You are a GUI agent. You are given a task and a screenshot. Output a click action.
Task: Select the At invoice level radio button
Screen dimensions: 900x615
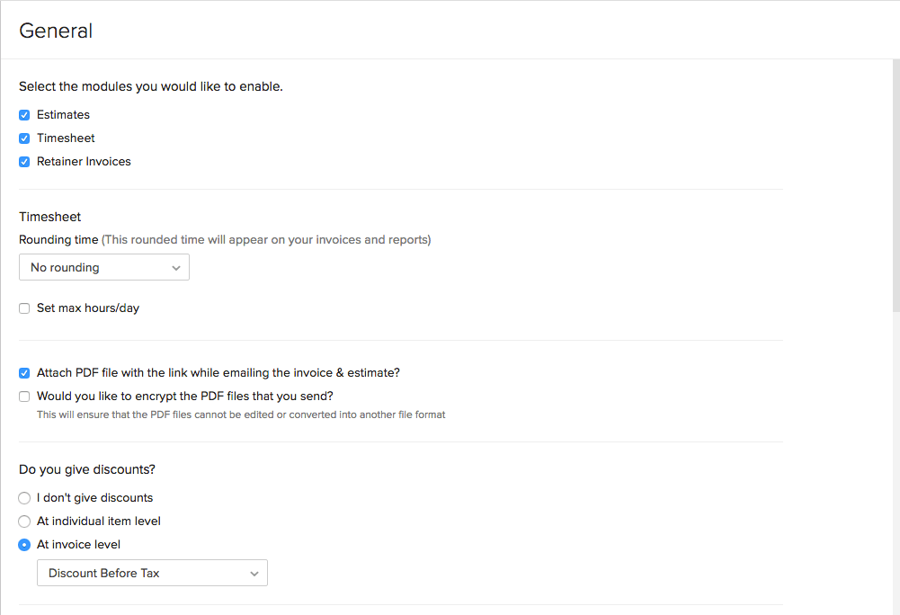pos(24,545)
